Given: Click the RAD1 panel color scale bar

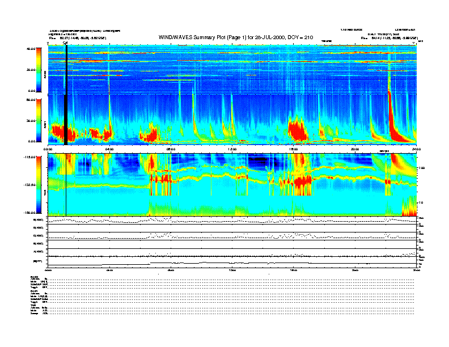Looking at the screenshot, I should pos(39,120).
